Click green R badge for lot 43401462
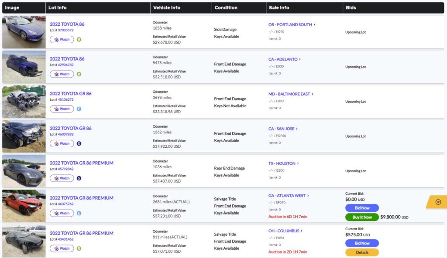The image size is (447, 258). [x=79, y=248]
